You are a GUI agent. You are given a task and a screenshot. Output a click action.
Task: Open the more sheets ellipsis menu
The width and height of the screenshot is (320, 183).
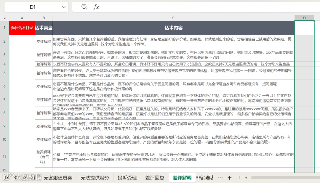220,178
